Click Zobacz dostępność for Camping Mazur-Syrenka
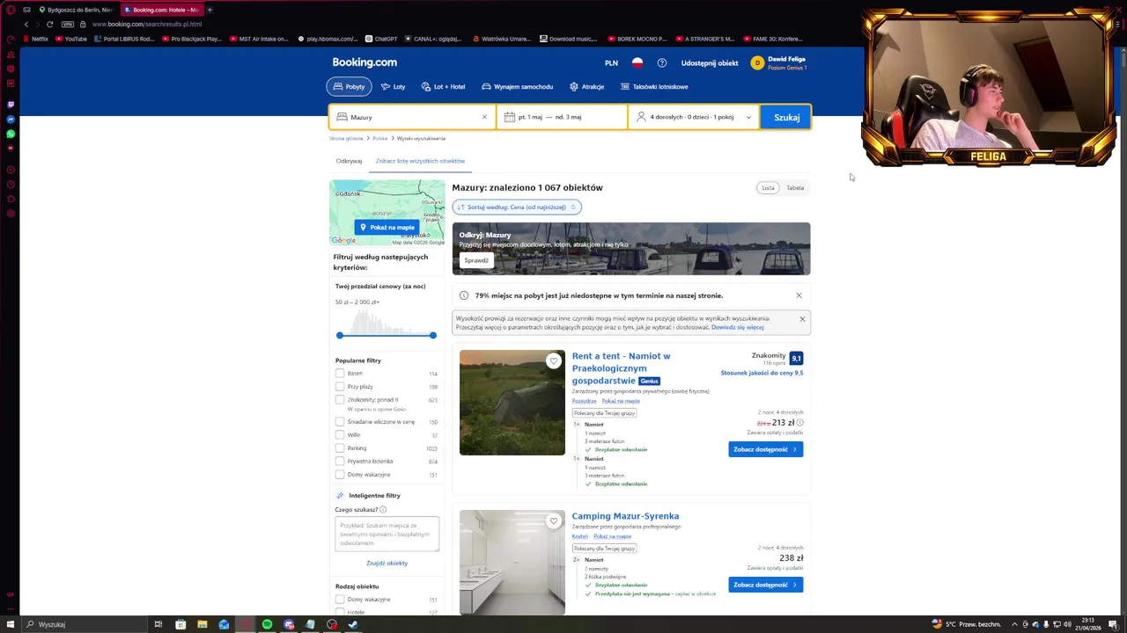This screenshot has height=633, width=1127. [x=765, y=585]
